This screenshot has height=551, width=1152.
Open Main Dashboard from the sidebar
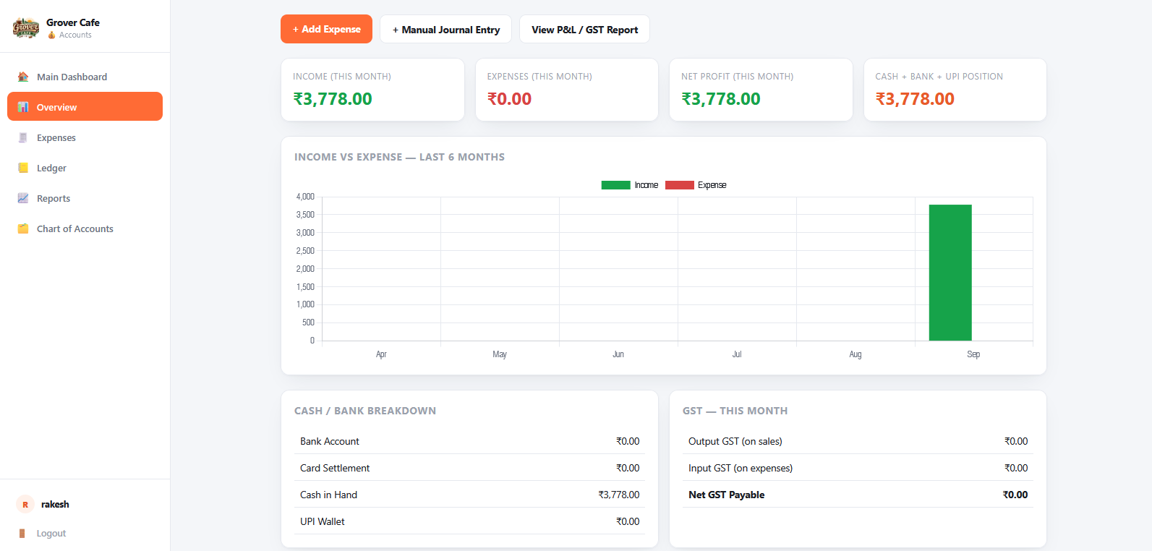85,77
